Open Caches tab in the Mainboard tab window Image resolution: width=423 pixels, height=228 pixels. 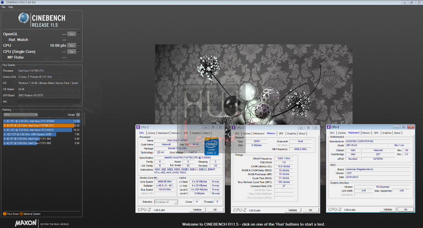pyautogui.click(x=342, y=133)
